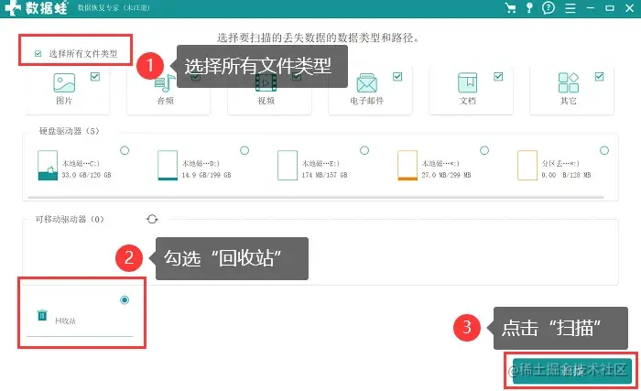
Task: Click the local disk C: drive icon
Action: [48, 165]
